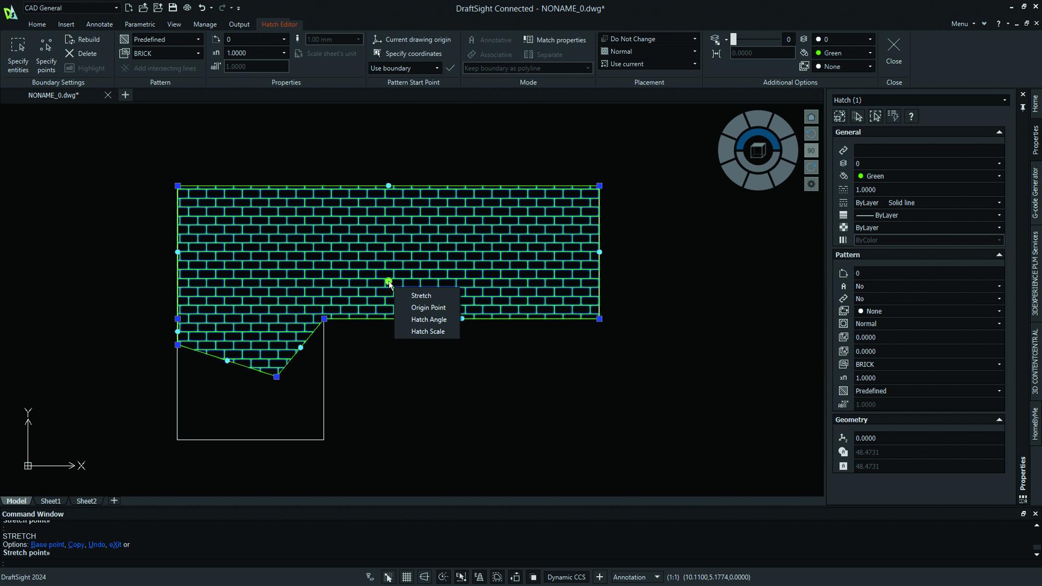Click the Copy command option link
This screenshot has width=1042, height=586.
coord(76,545)
